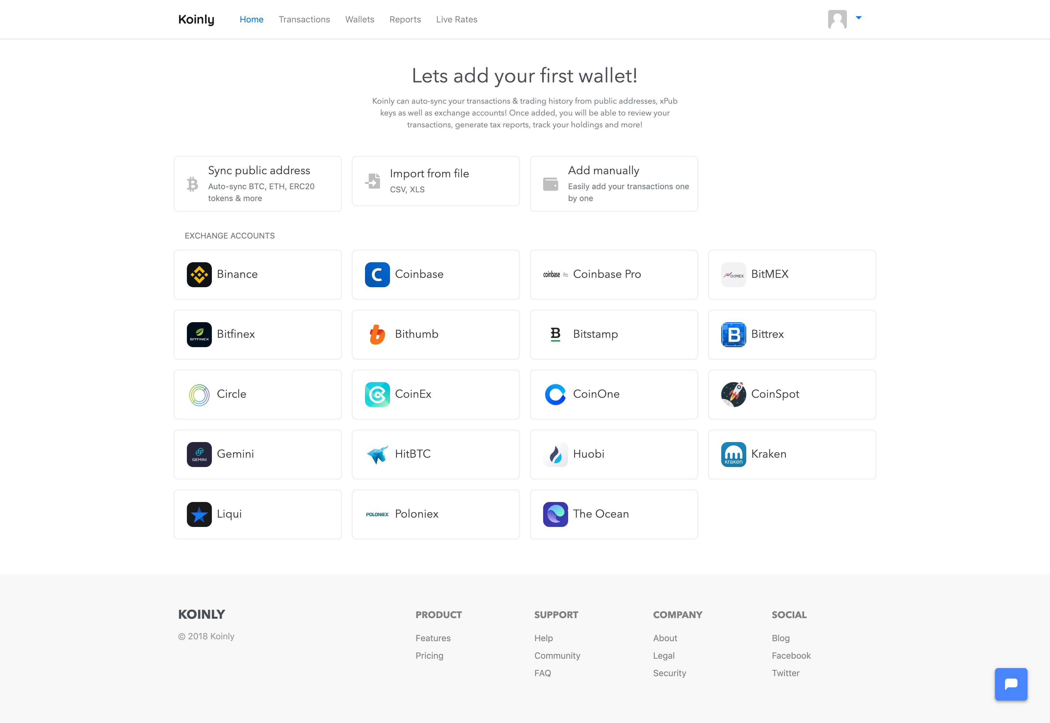Click the user avatar profile icon
This screenshot has height=723, width=1050.
coord(837,19)
